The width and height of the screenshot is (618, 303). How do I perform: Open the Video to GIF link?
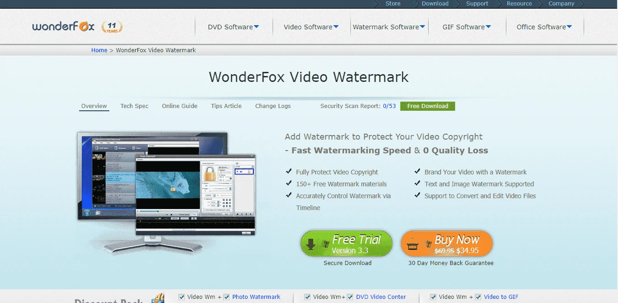click(501, 297)
